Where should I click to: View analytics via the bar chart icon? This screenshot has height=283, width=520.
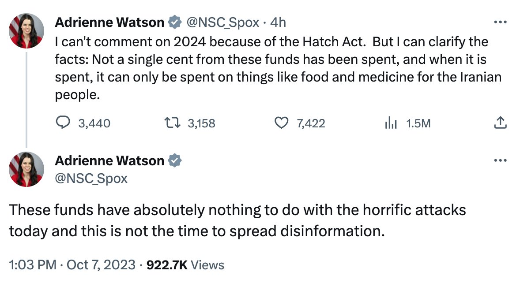391,123
